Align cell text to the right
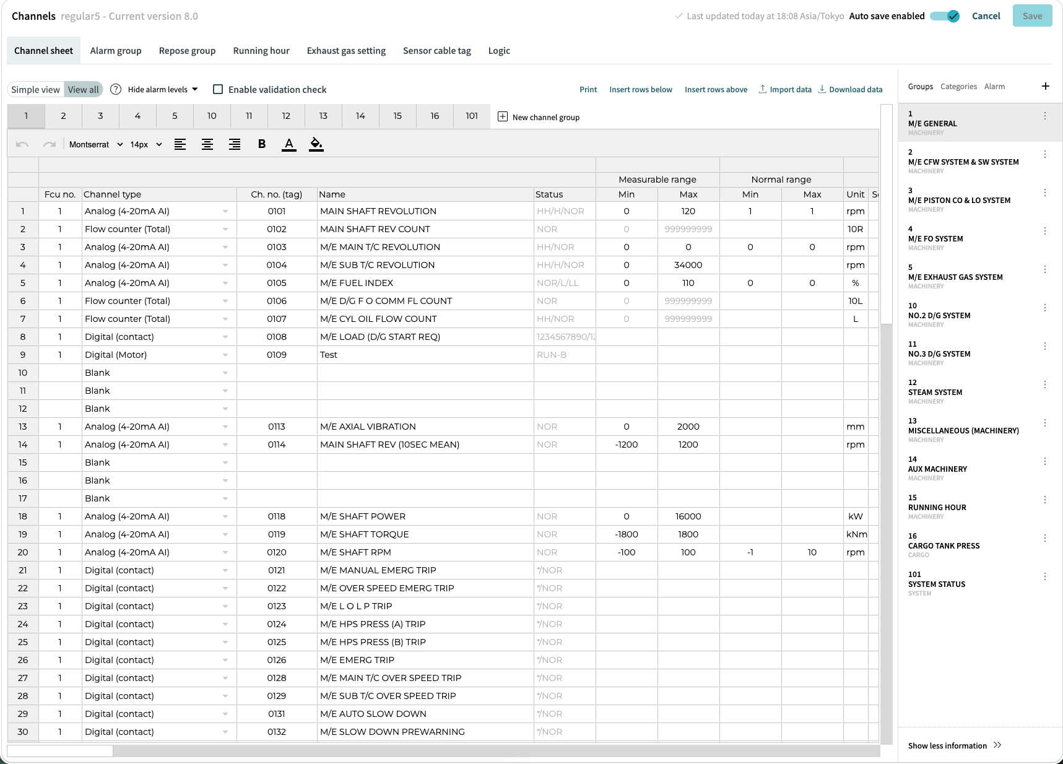Viewport: 1063px width, 764px height. click(x=235, y=144)
